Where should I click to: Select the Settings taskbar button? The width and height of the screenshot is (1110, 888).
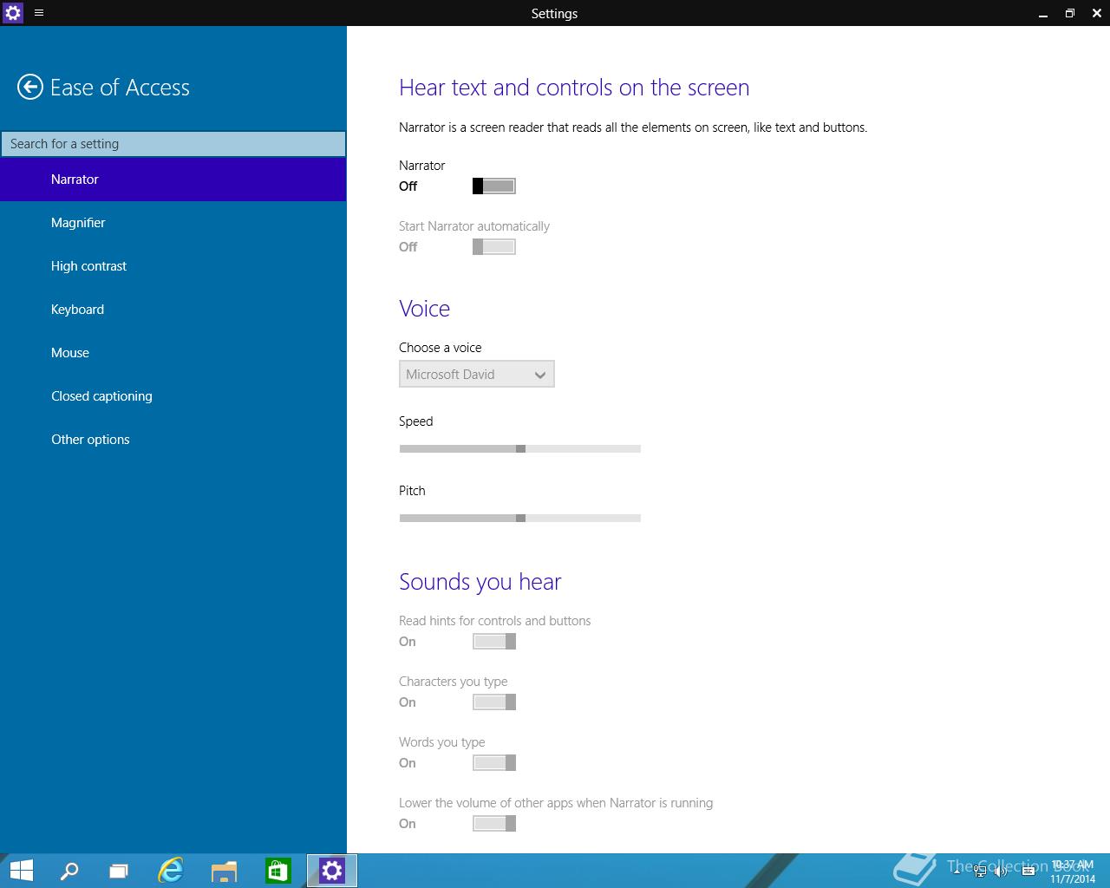pos(332,871)
